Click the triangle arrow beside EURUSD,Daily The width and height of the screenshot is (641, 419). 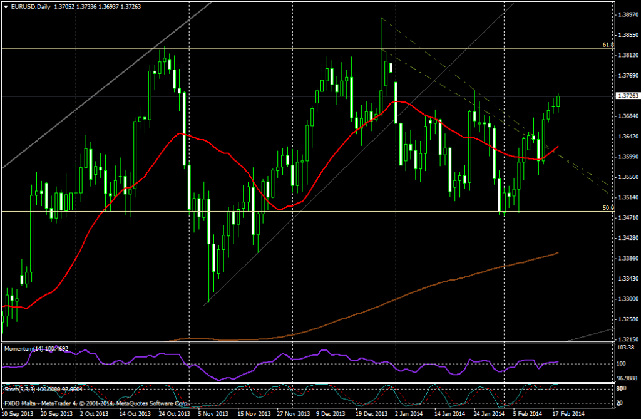pyautogui.click(x=6, y=7)
